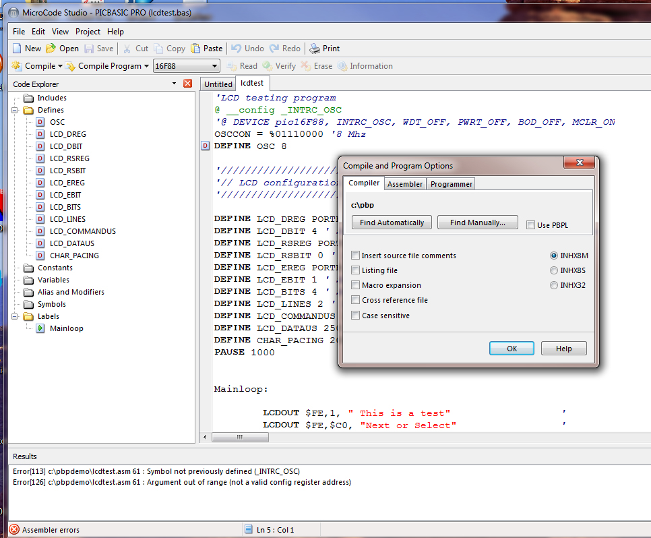Click the editor horizontal scrollbar thumb
The width and height of the screenshot is (651, 538).
point(240,437)
